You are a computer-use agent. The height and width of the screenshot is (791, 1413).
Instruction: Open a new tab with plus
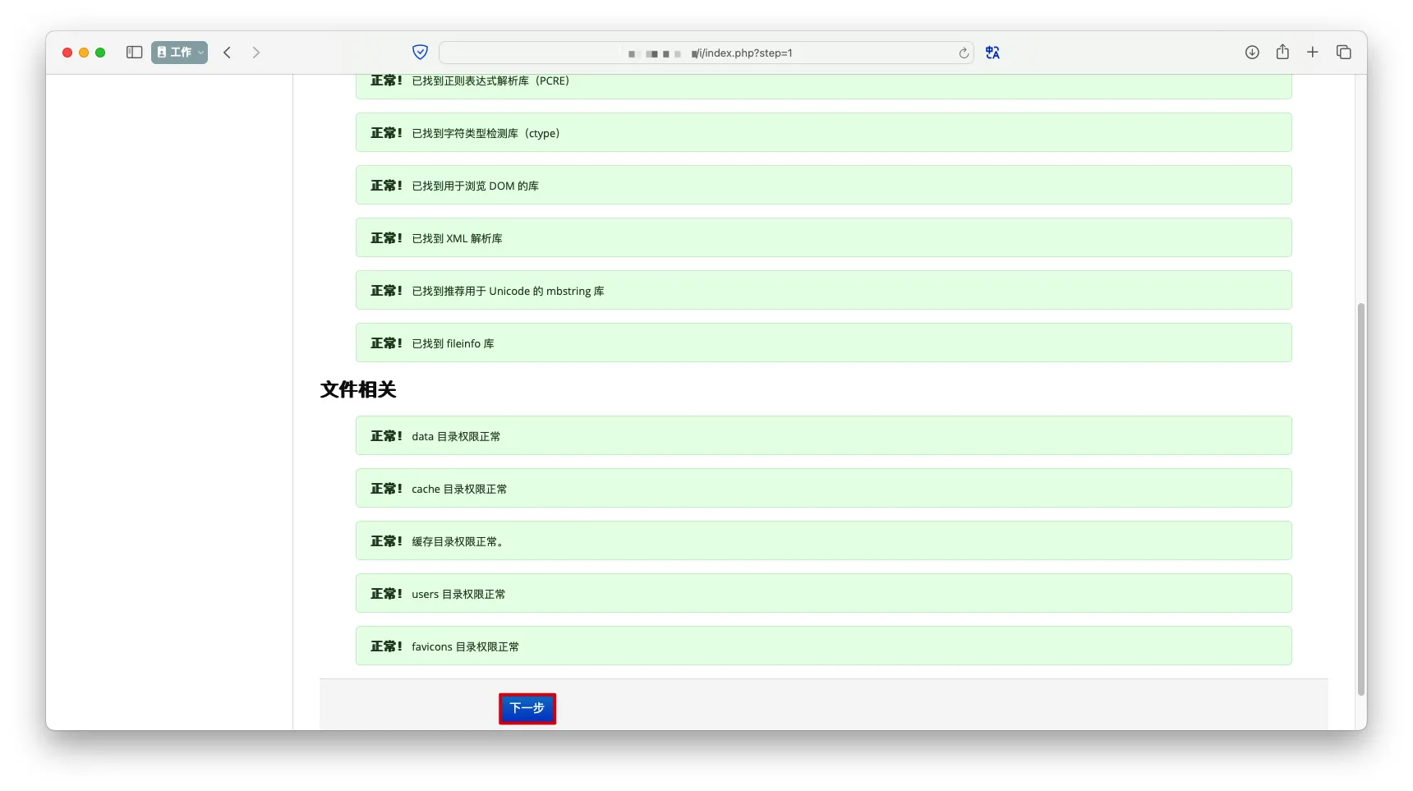[1313, 53]
